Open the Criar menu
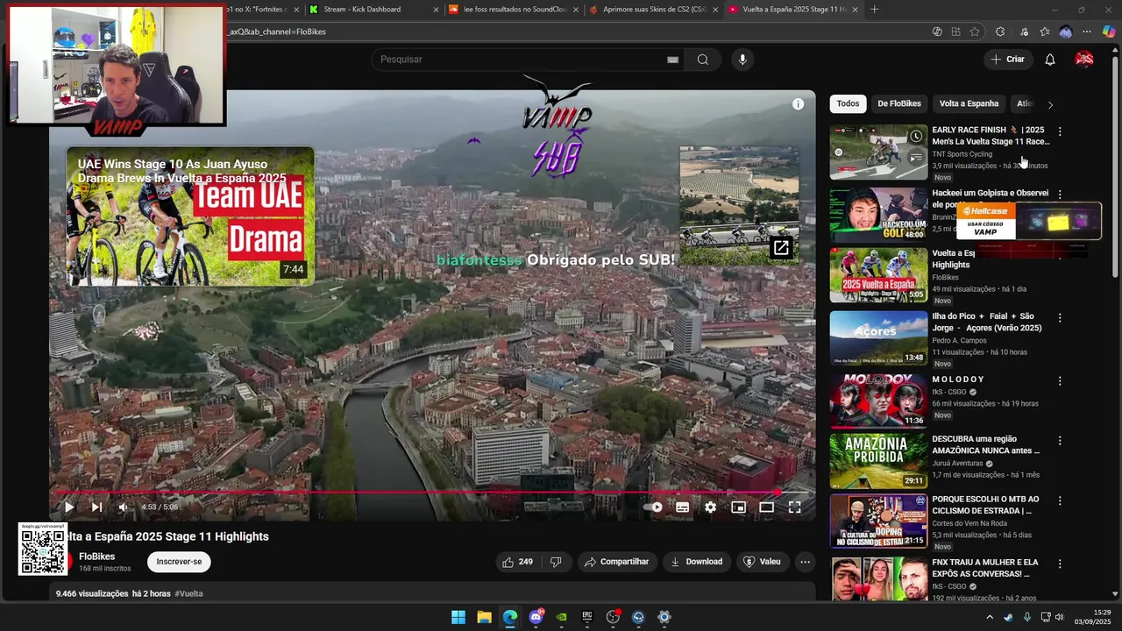 (x=1007, y=60)
